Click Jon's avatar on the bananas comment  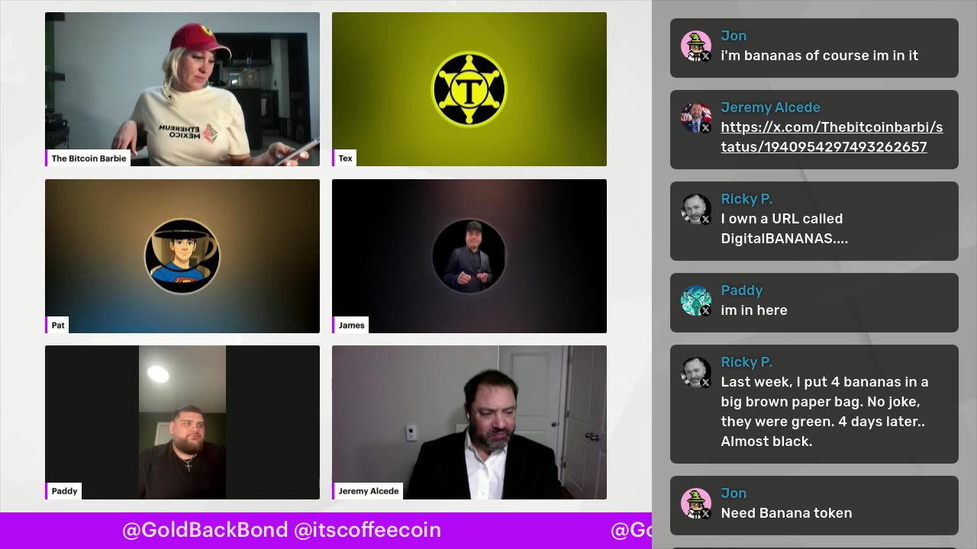(696, 47)
